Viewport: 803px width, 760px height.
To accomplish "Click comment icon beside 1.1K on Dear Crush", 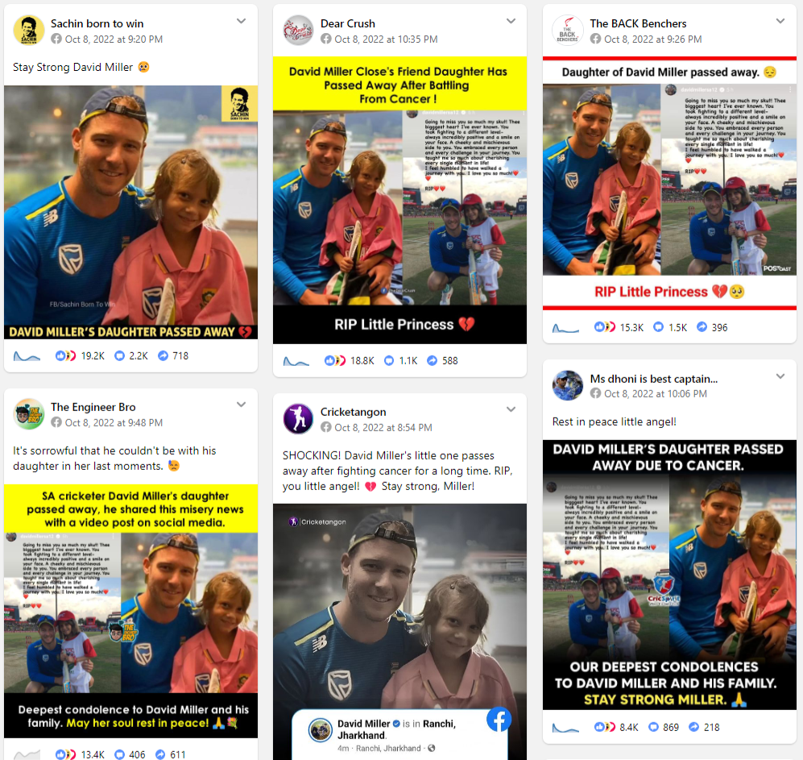I will [389, 361].
